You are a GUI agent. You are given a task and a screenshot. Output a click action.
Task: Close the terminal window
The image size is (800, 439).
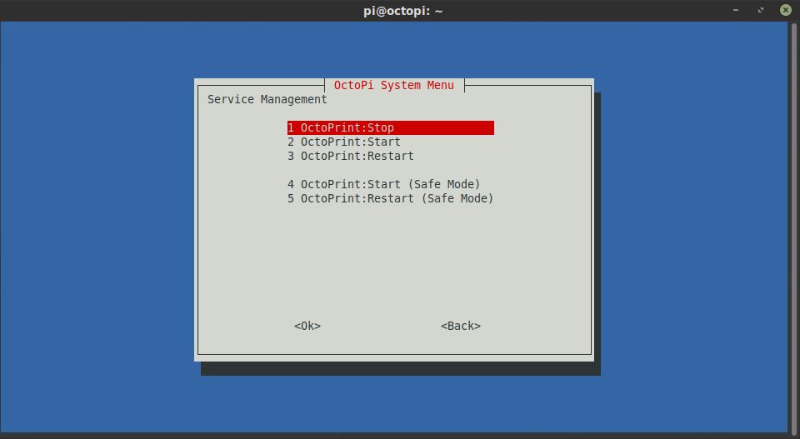786,10
